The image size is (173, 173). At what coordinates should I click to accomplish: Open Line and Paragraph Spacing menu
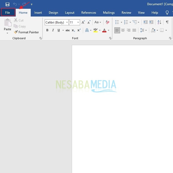pyautogui.click(x=143, y=30)
